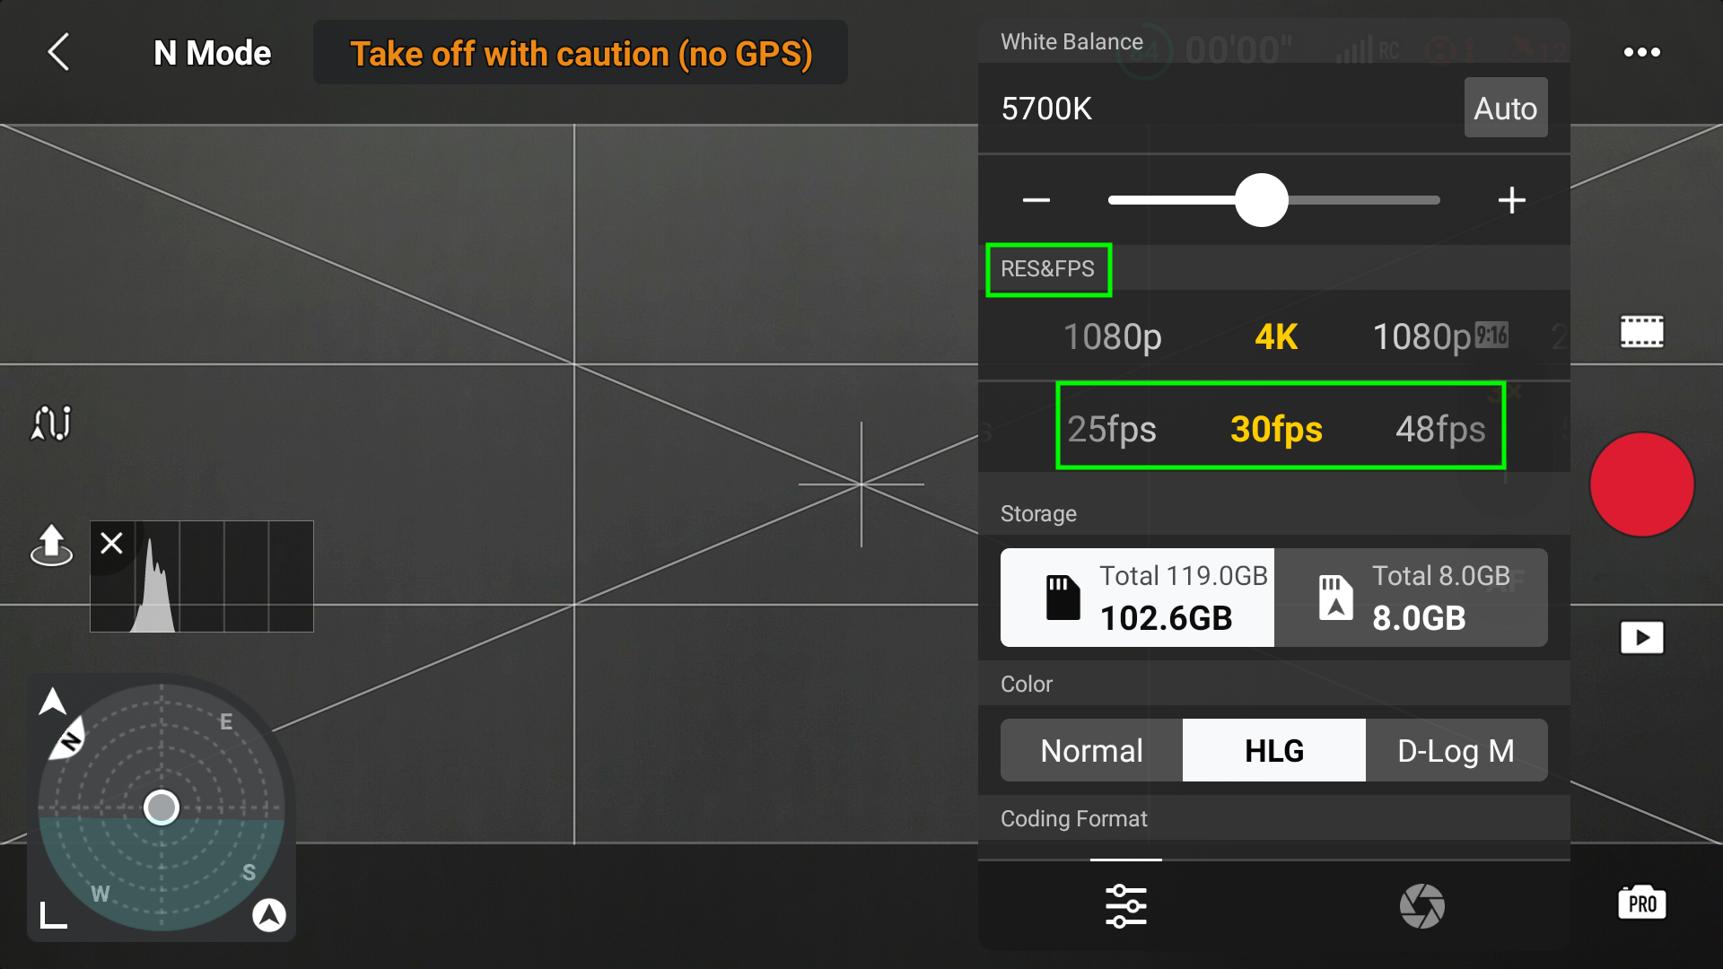Viewport: 1723px width, 969px height.
Task: Start recording with the red button
Action: (1641, 484)
